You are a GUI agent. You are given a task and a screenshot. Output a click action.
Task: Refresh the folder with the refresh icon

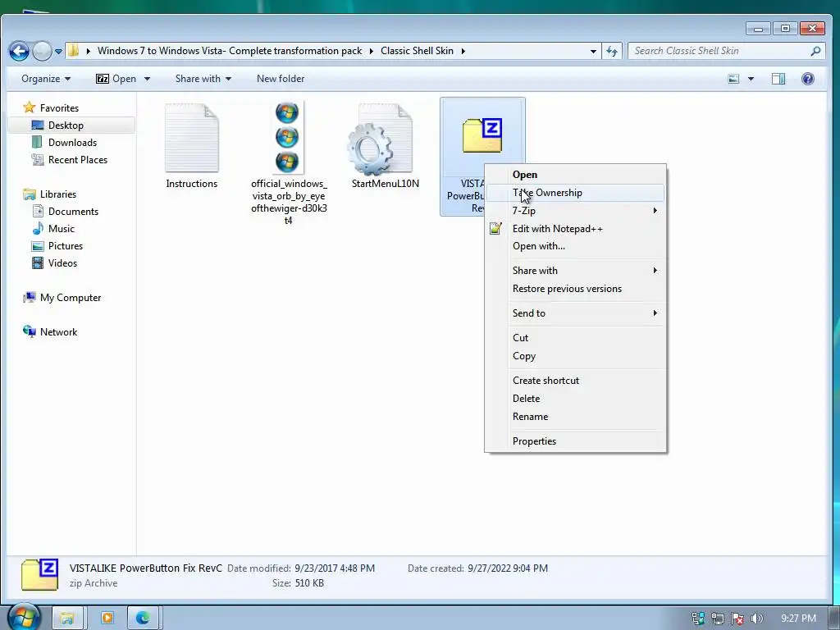[612, 52]
